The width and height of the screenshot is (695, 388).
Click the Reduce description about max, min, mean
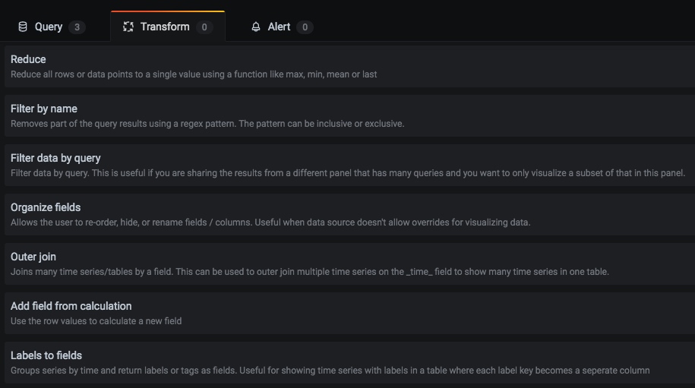click(x=194, y=74)
